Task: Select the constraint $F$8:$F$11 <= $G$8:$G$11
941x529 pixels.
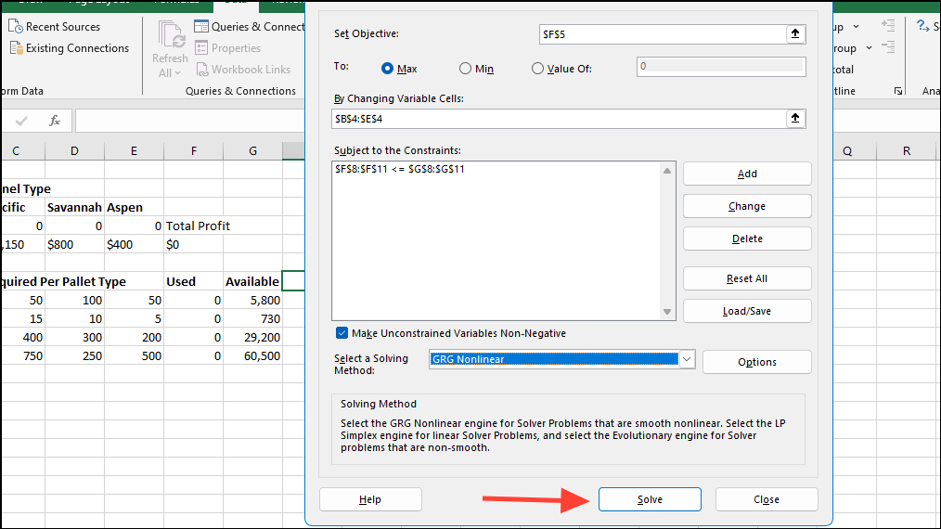Action: click(400, 169)
